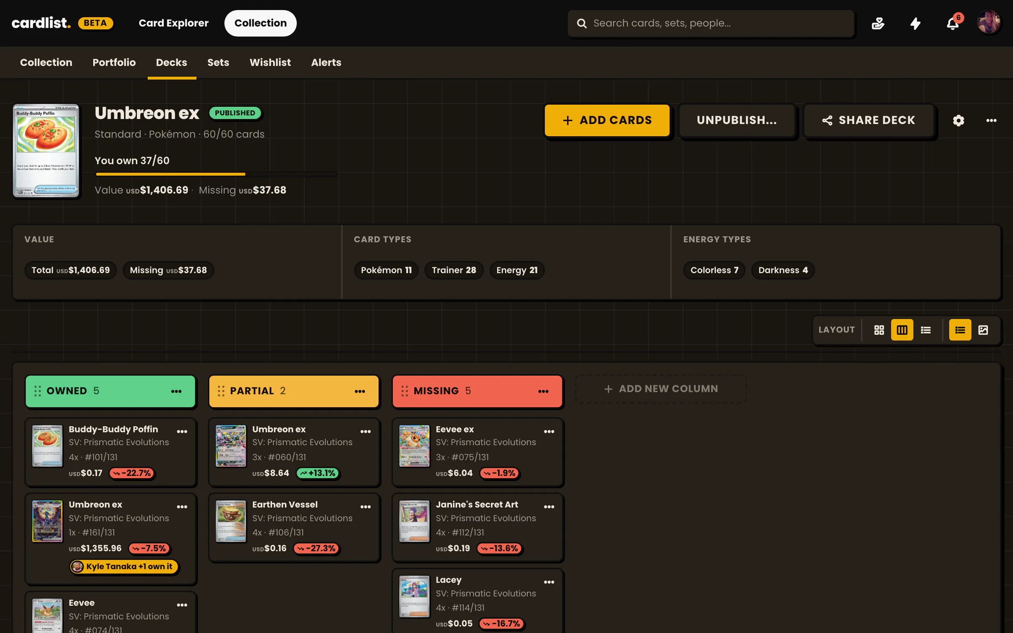Open the Buddy-Buddy Poffin deck cover image
Viewport: 1013px width, 633px height.
[46, 151]
